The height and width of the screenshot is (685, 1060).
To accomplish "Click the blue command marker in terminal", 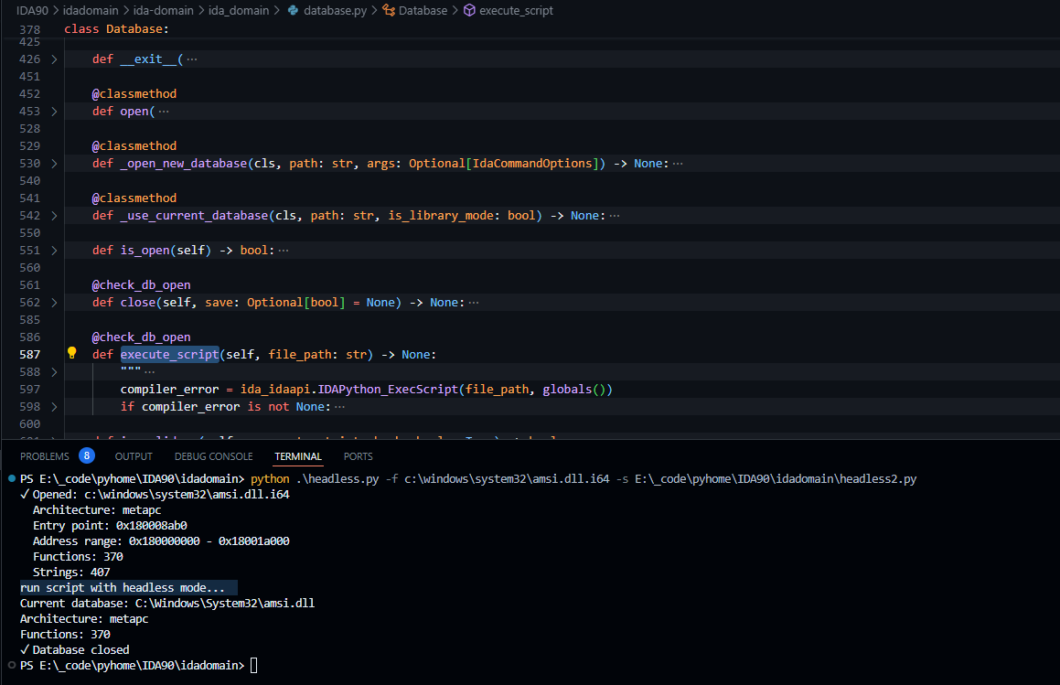I will tap(11, 479).
